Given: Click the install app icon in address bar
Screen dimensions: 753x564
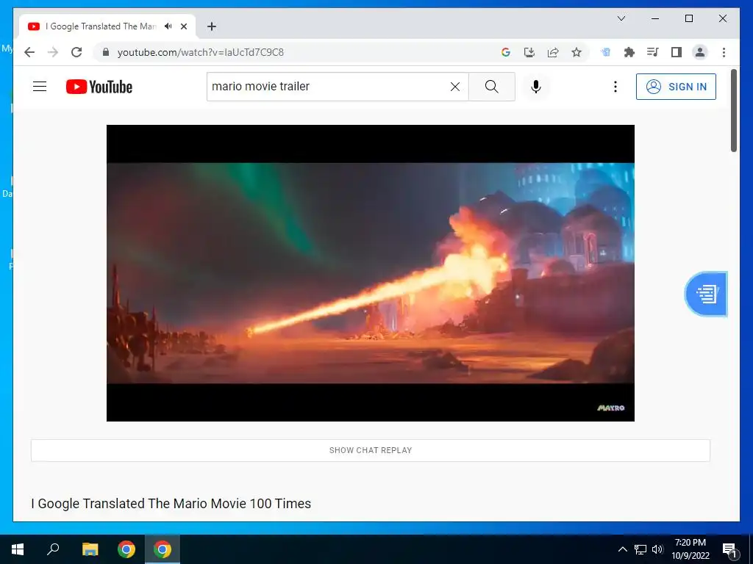Looking at the screenshot, I should (529, 52).
